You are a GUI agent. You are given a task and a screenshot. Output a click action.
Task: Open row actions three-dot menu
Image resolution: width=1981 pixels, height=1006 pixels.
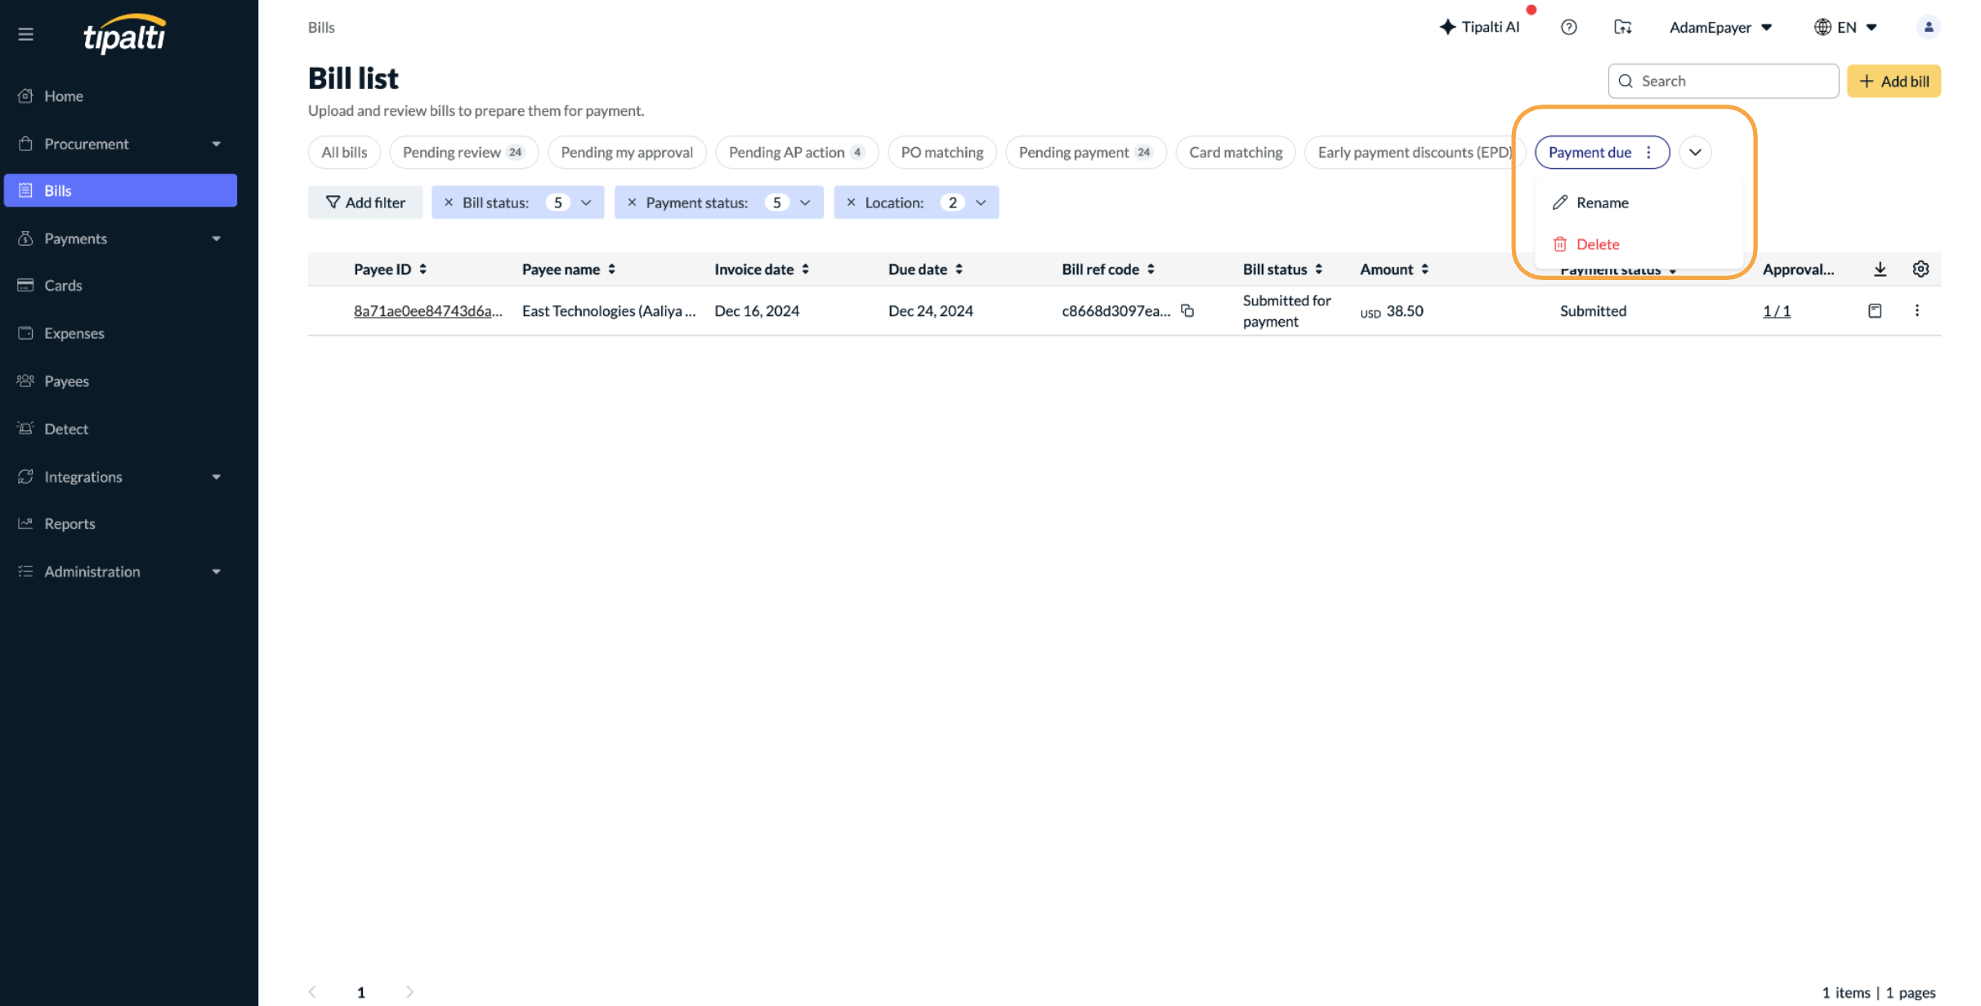pos(1916,310)
